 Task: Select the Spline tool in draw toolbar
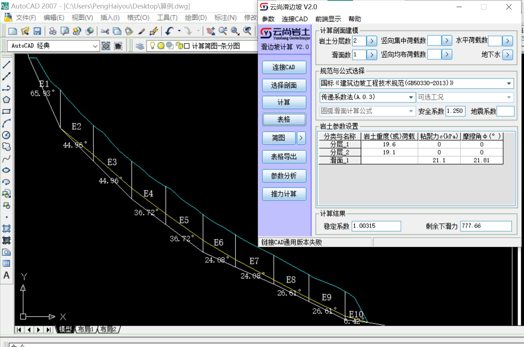coord(6,158)
